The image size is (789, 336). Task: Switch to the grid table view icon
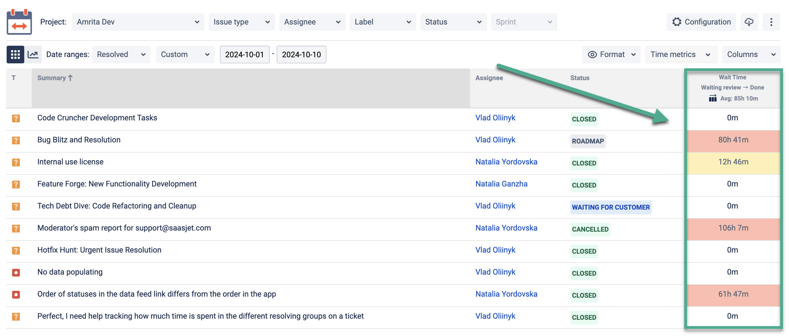tap(15, 55)
